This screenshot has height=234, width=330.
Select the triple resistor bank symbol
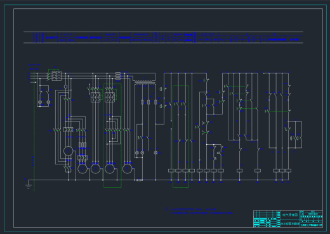click(x=82, y=145)
